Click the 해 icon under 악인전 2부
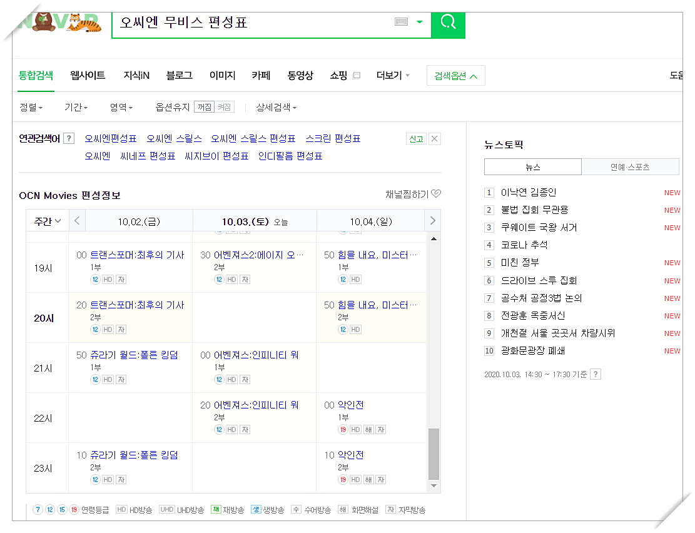 pos(368,480)
